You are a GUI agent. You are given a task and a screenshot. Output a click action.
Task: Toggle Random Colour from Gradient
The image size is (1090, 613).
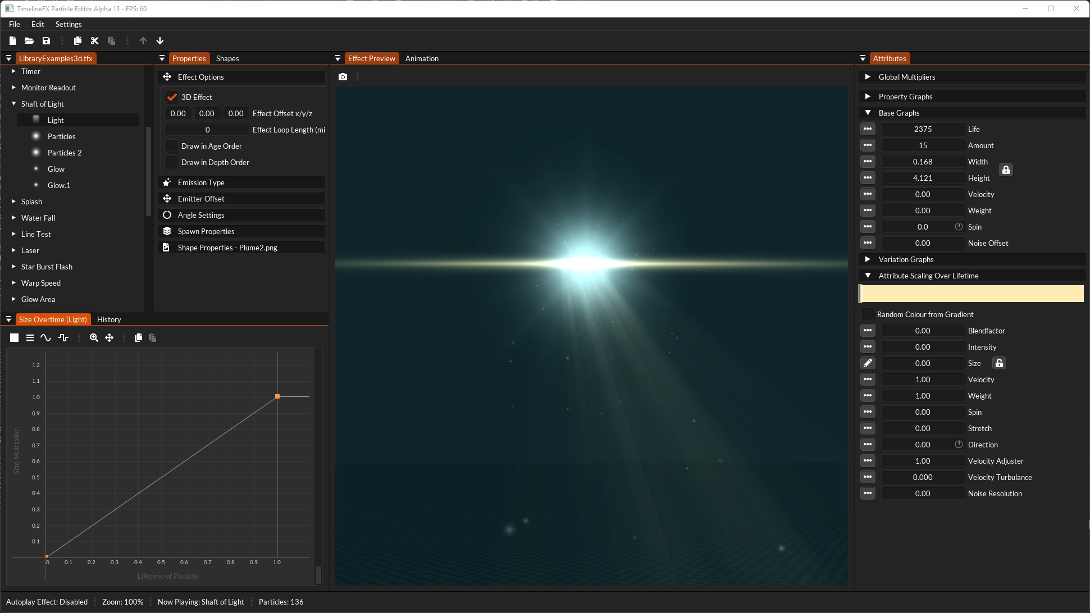(x=868, y=314)
